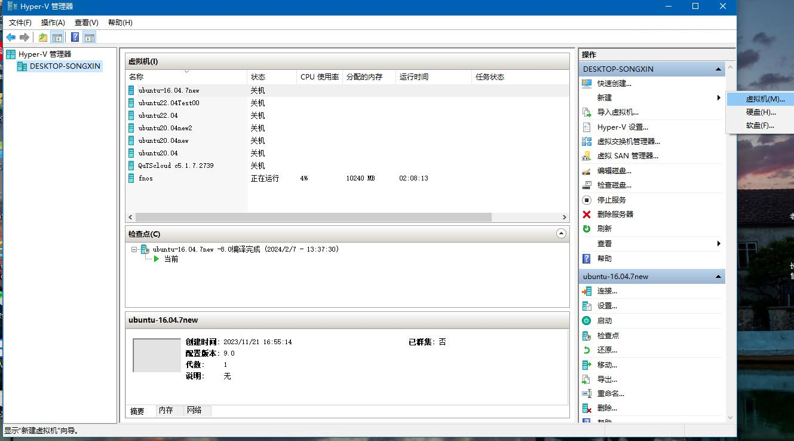The height and width of the screenshot is (441, 794).
Task: Collapse the 检查点 panel with round chevron
Action: 561,234
